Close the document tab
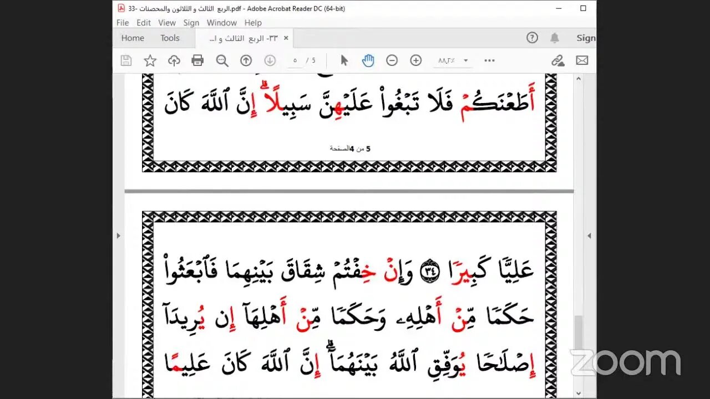The height and width of the screenshot is (399, 710). (x=286, y=38)
